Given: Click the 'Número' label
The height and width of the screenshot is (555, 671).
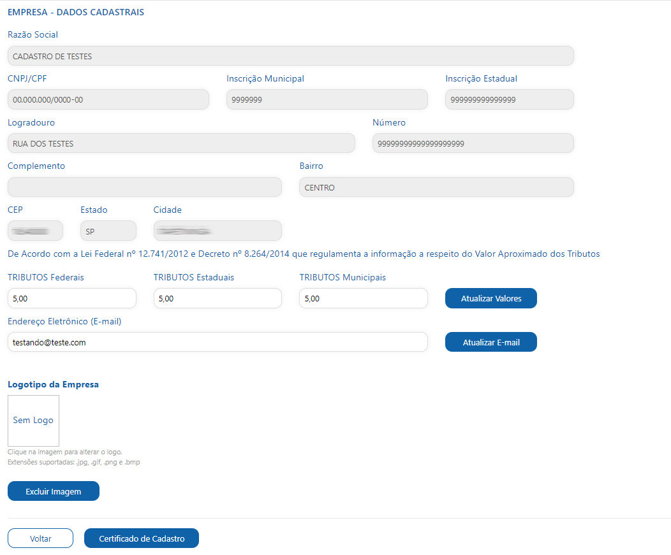Looking at the screenshot, I should [389, 123].
